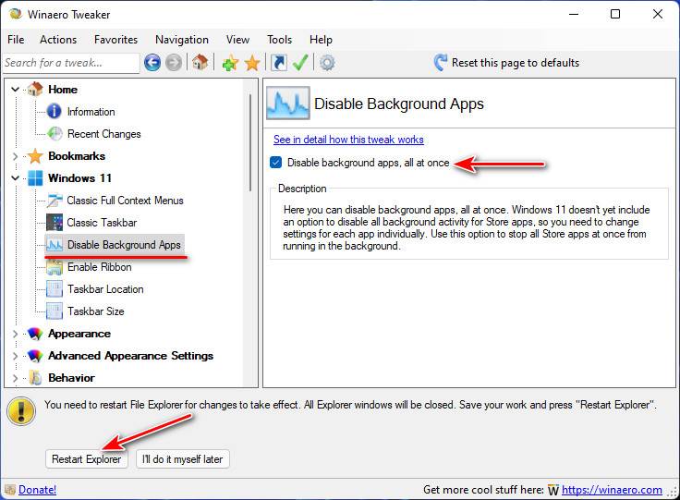This screenshot has width=680, height=500.
Task: Open the Favorites menu
Action: 115,40
